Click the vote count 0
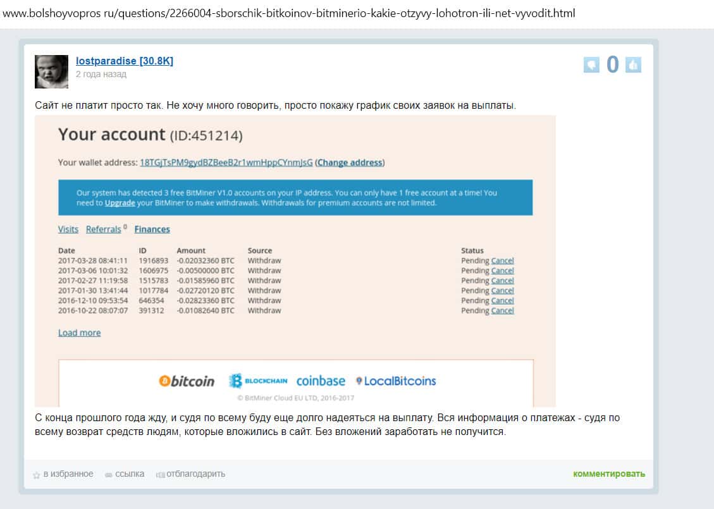This screenshot has height=509, width=714. (x=612, y=64)
